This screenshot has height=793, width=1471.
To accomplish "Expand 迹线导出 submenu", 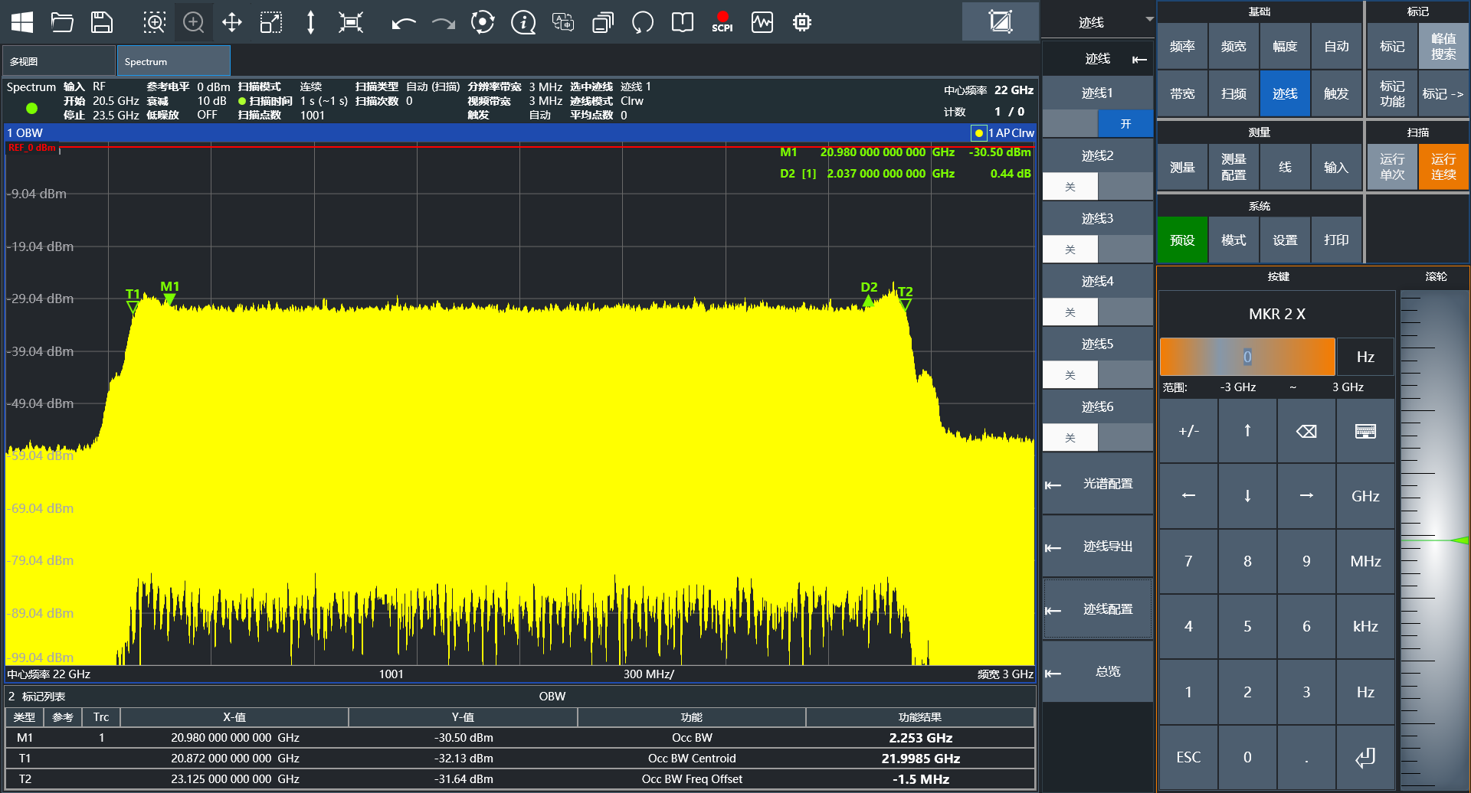I will tap(1097, 547).
